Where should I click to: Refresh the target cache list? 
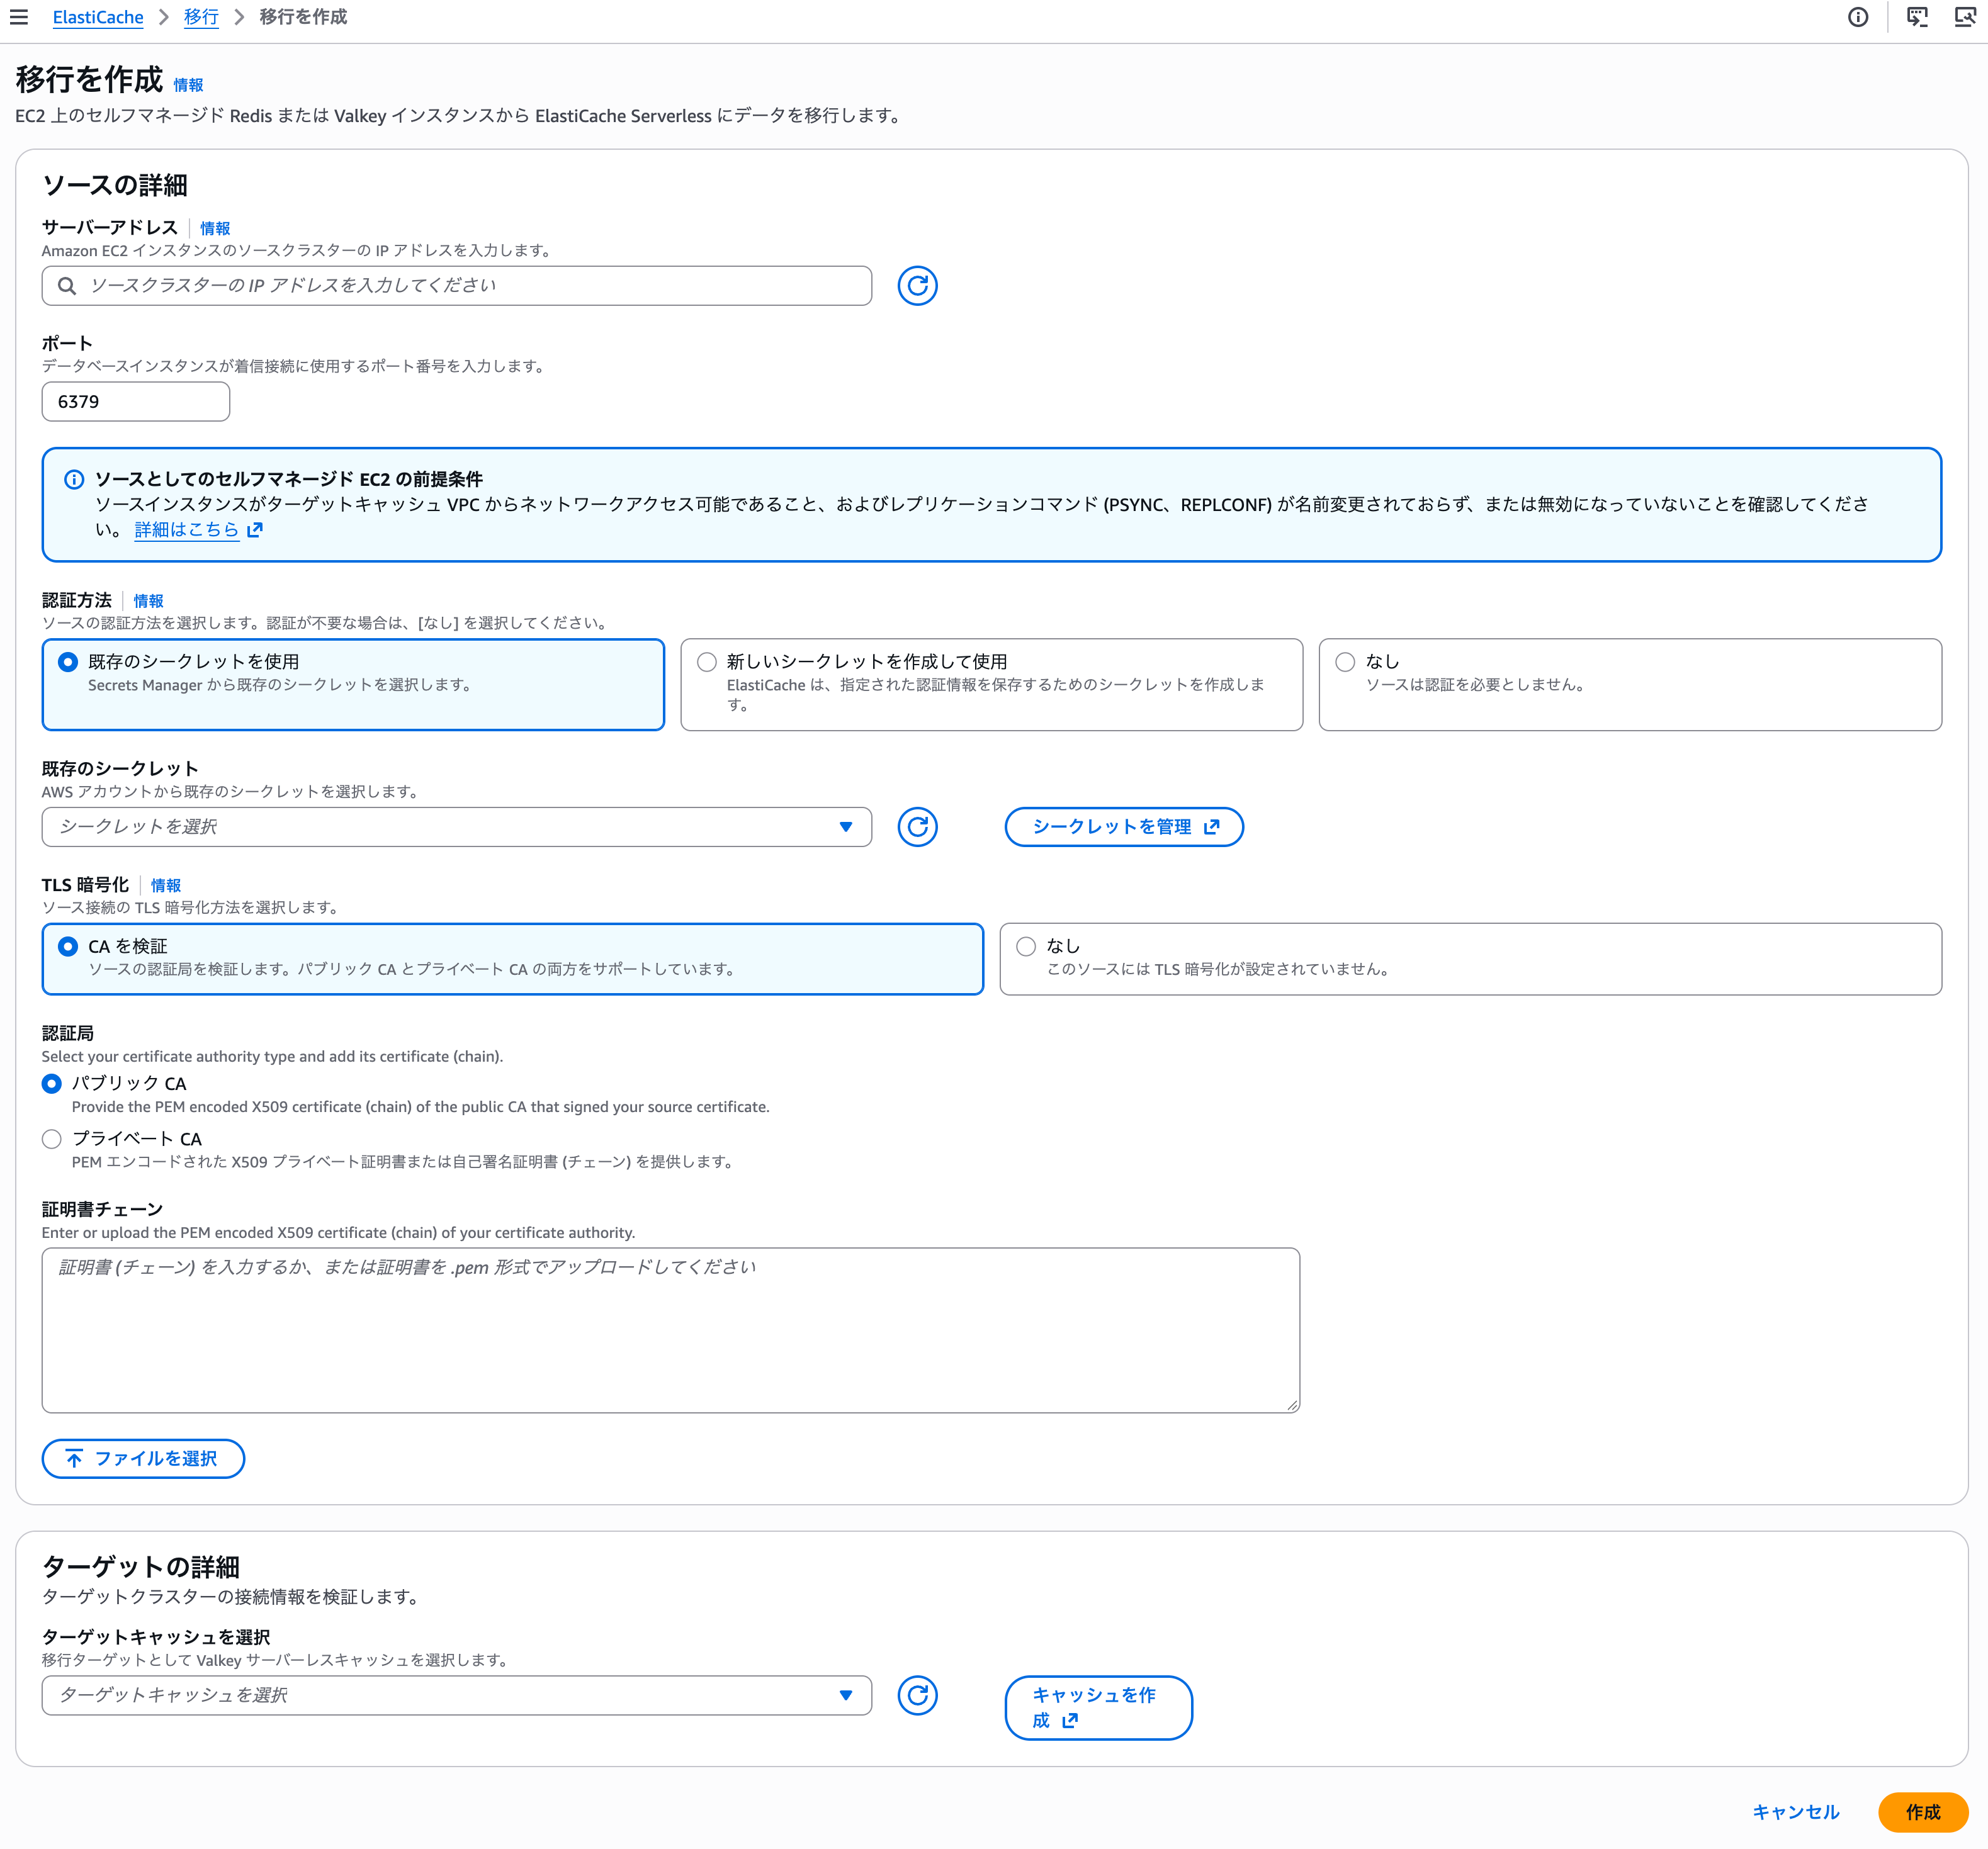917,1695
